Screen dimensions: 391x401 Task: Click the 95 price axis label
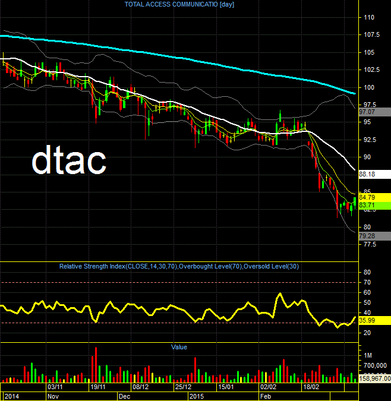pos(367,122)
